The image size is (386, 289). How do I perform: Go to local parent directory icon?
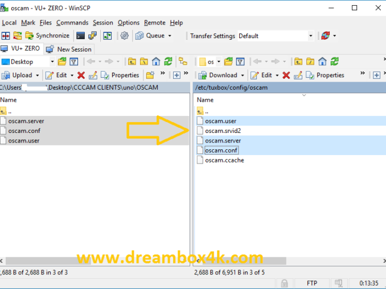coord(132,62)
